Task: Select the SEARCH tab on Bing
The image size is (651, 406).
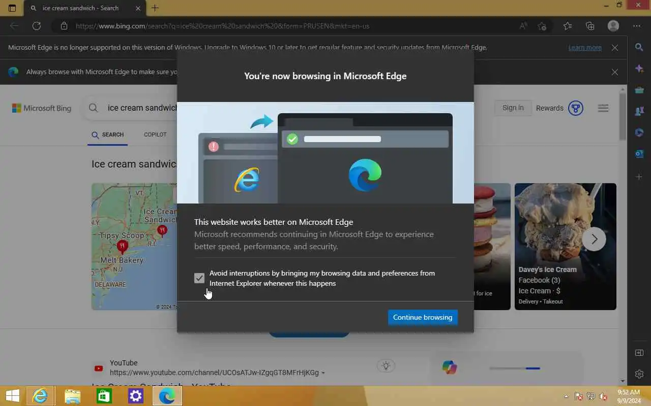Action: click(108, 135)
